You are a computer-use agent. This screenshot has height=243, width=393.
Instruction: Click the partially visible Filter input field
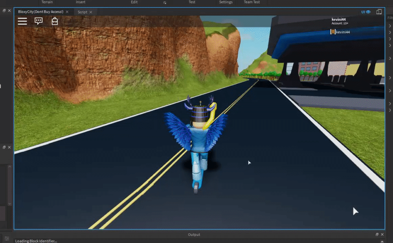(x=390, y=18)
